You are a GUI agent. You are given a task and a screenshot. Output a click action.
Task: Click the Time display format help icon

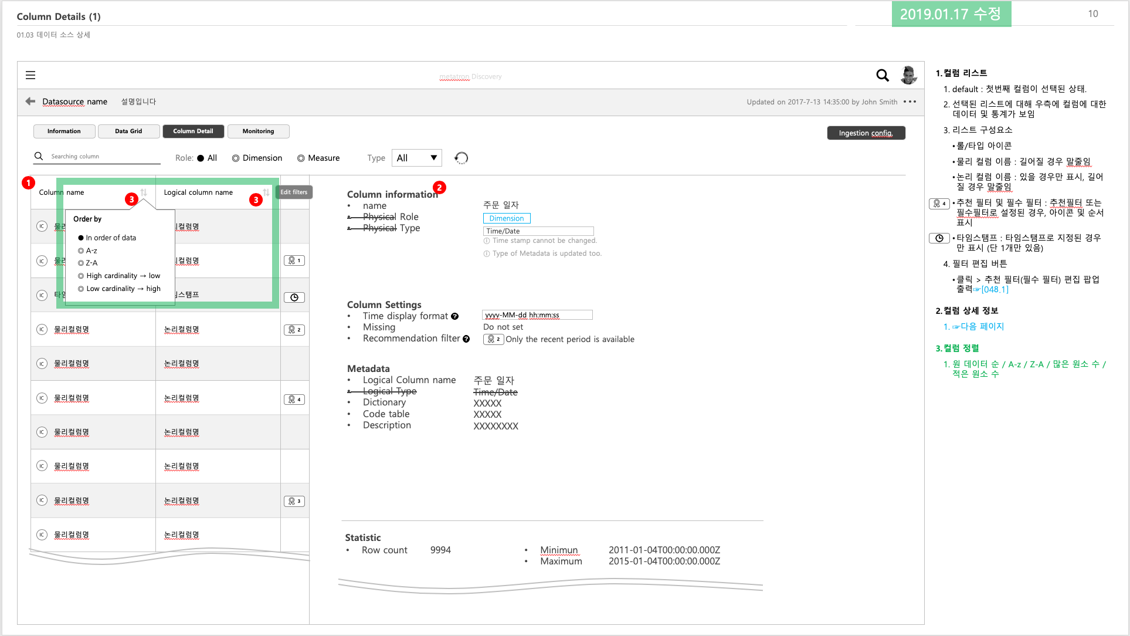point(454,316)
